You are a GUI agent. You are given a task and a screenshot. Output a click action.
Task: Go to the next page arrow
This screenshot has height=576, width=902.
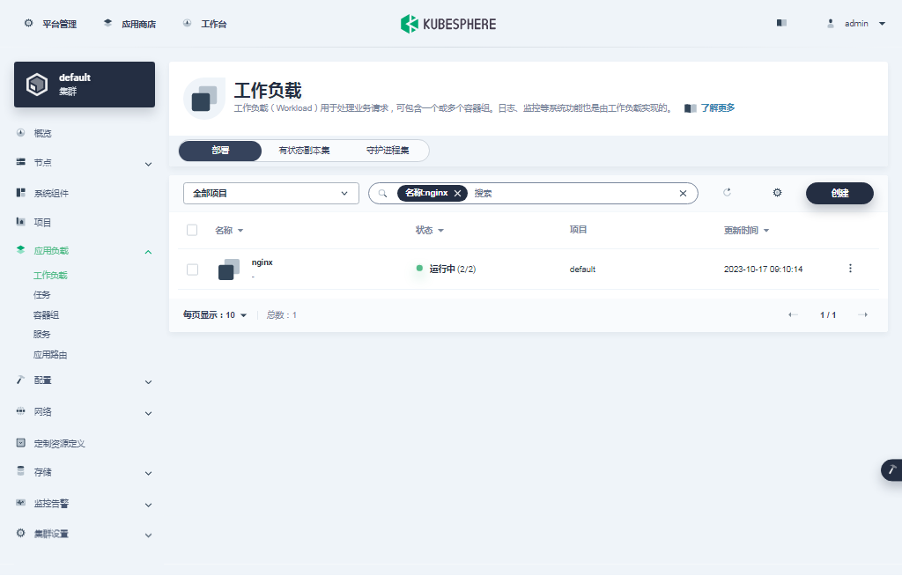pyautogui.click(x=863, y=314)
